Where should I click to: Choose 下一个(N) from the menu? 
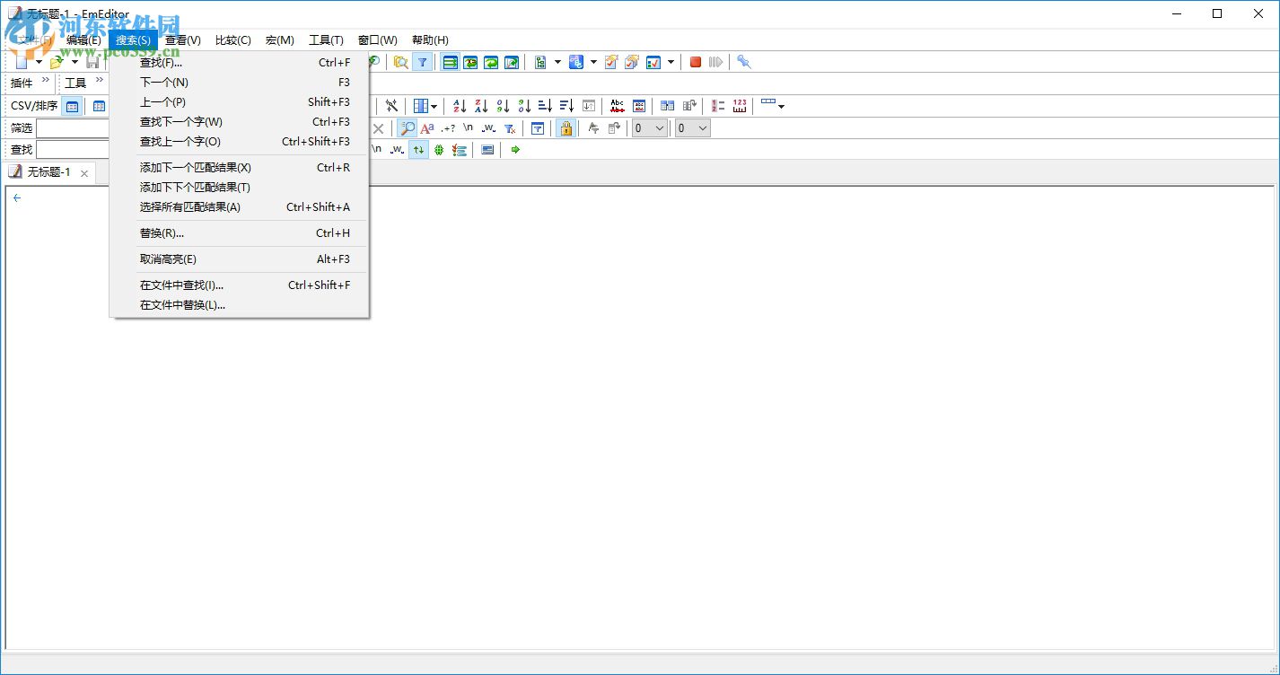pyautogui.click(x=239, y=83)
